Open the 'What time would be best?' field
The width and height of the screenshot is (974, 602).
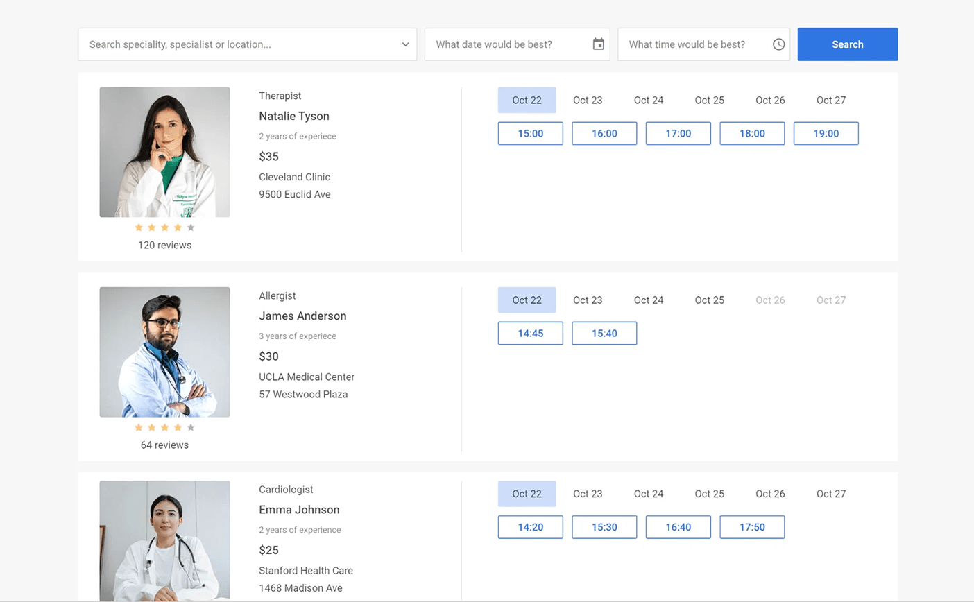[x=703, y=44]
